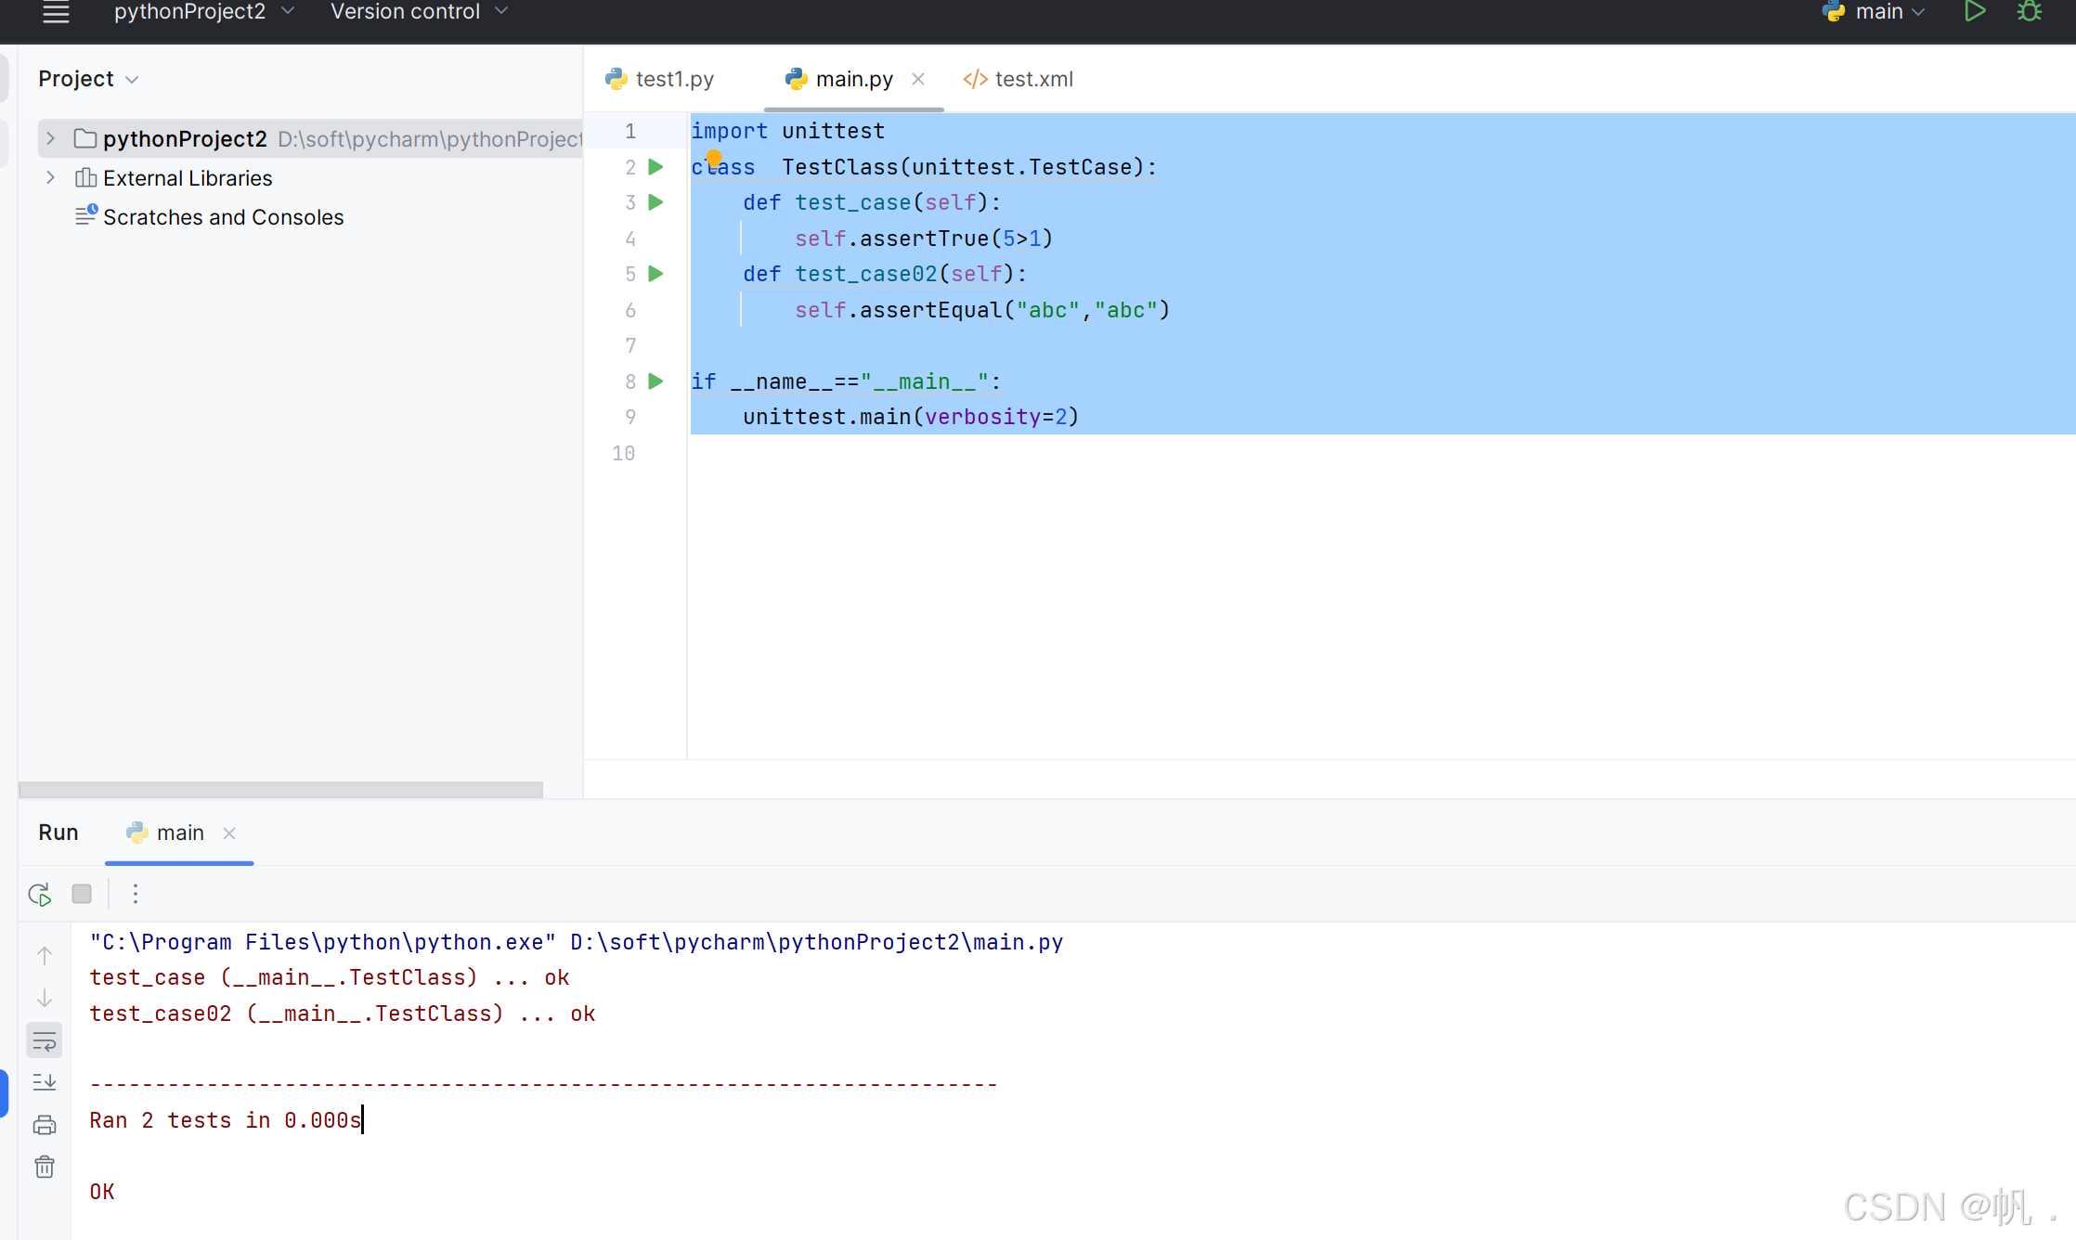Run the script with the green play button
This screenshot has height=1240, width=2076.
(x=1975, y=12)
